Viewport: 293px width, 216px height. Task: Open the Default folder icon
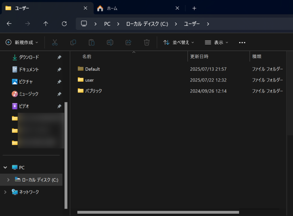pos(80,69)
